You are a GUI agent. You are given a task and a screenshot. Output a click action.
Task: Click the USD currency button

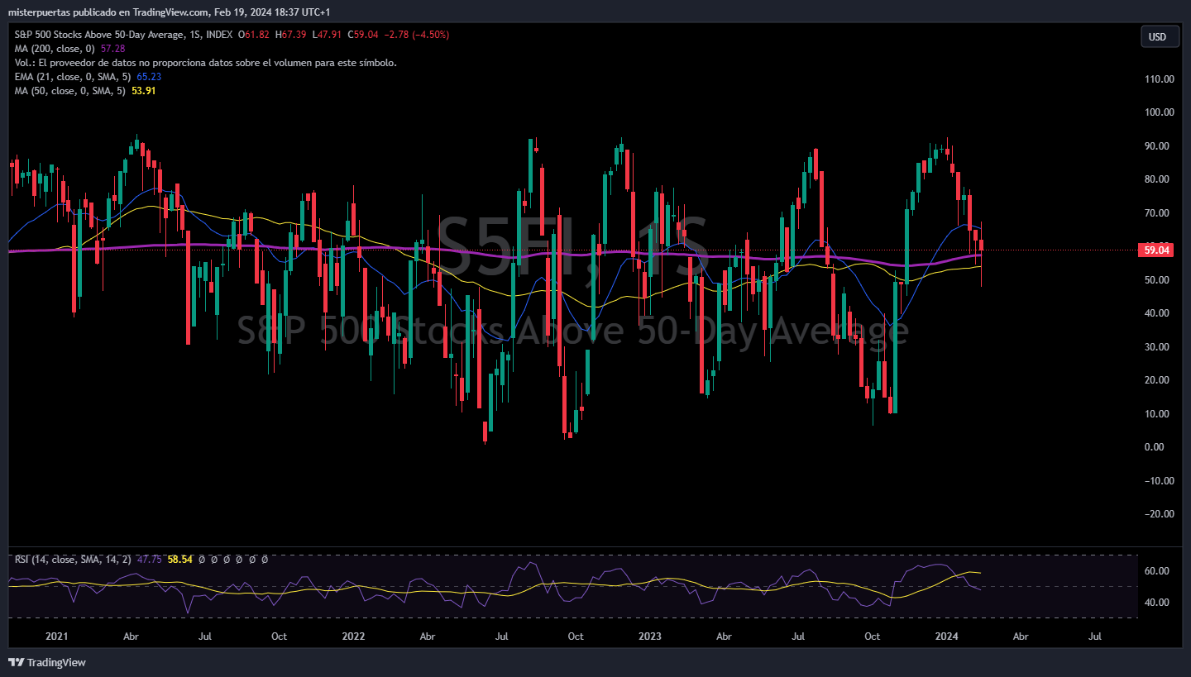(1158, 36)
